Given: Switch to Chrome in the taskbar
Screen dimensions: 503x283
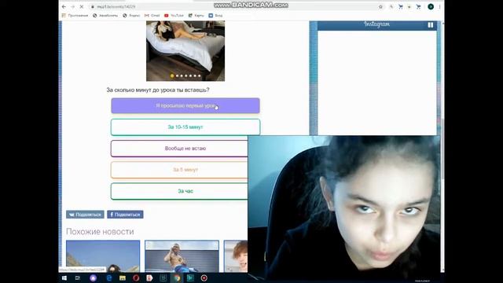Looking at the screenshot, I should 177,277.
